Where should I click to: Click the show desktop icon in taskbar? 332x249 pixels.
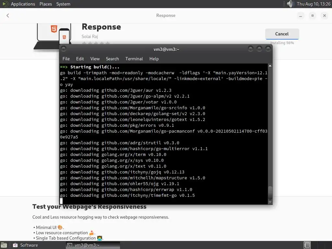[x=4, y=245]
